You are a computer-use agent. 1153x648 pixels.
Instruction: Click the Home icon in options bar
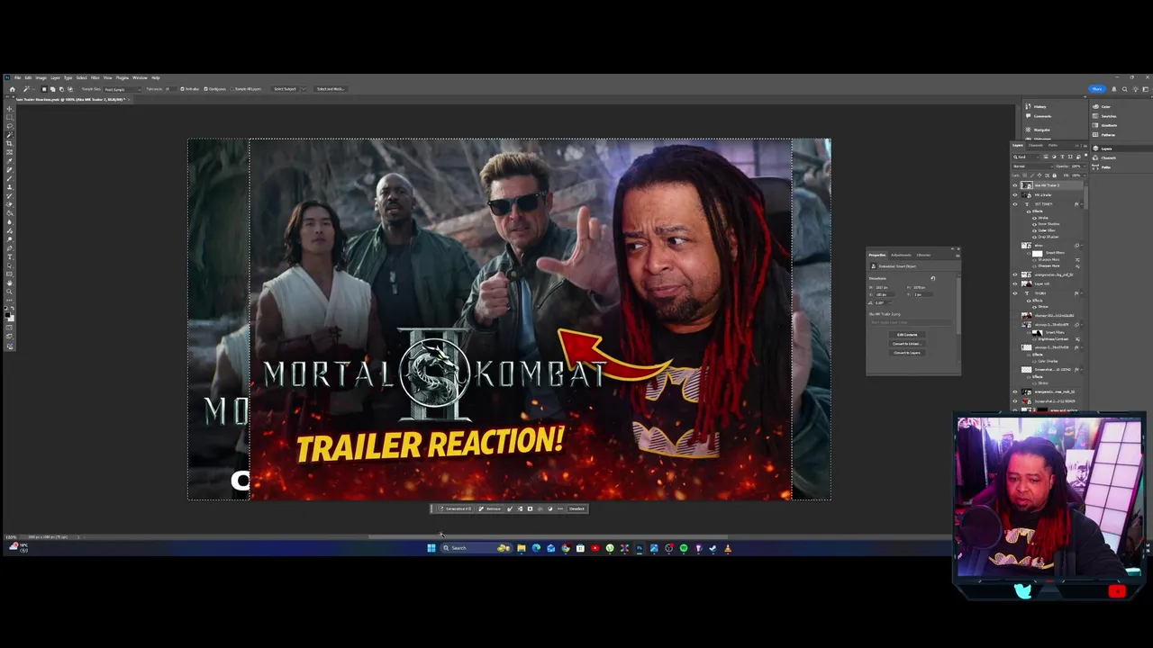pyautogui.click(x=12, y=89)
